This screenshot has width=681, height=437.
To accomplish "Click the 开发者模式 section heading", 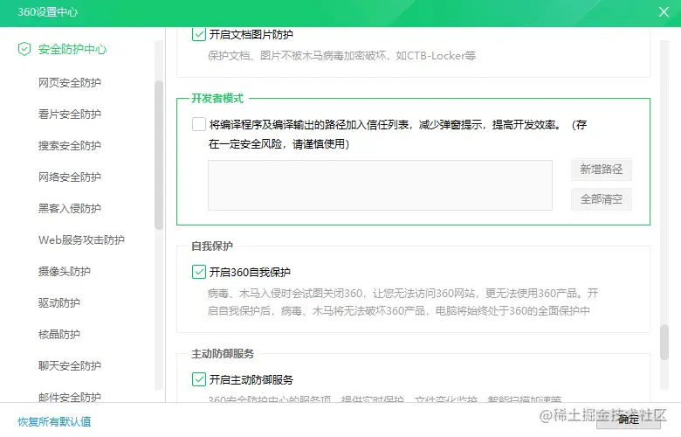I will [x=217, y=98].
